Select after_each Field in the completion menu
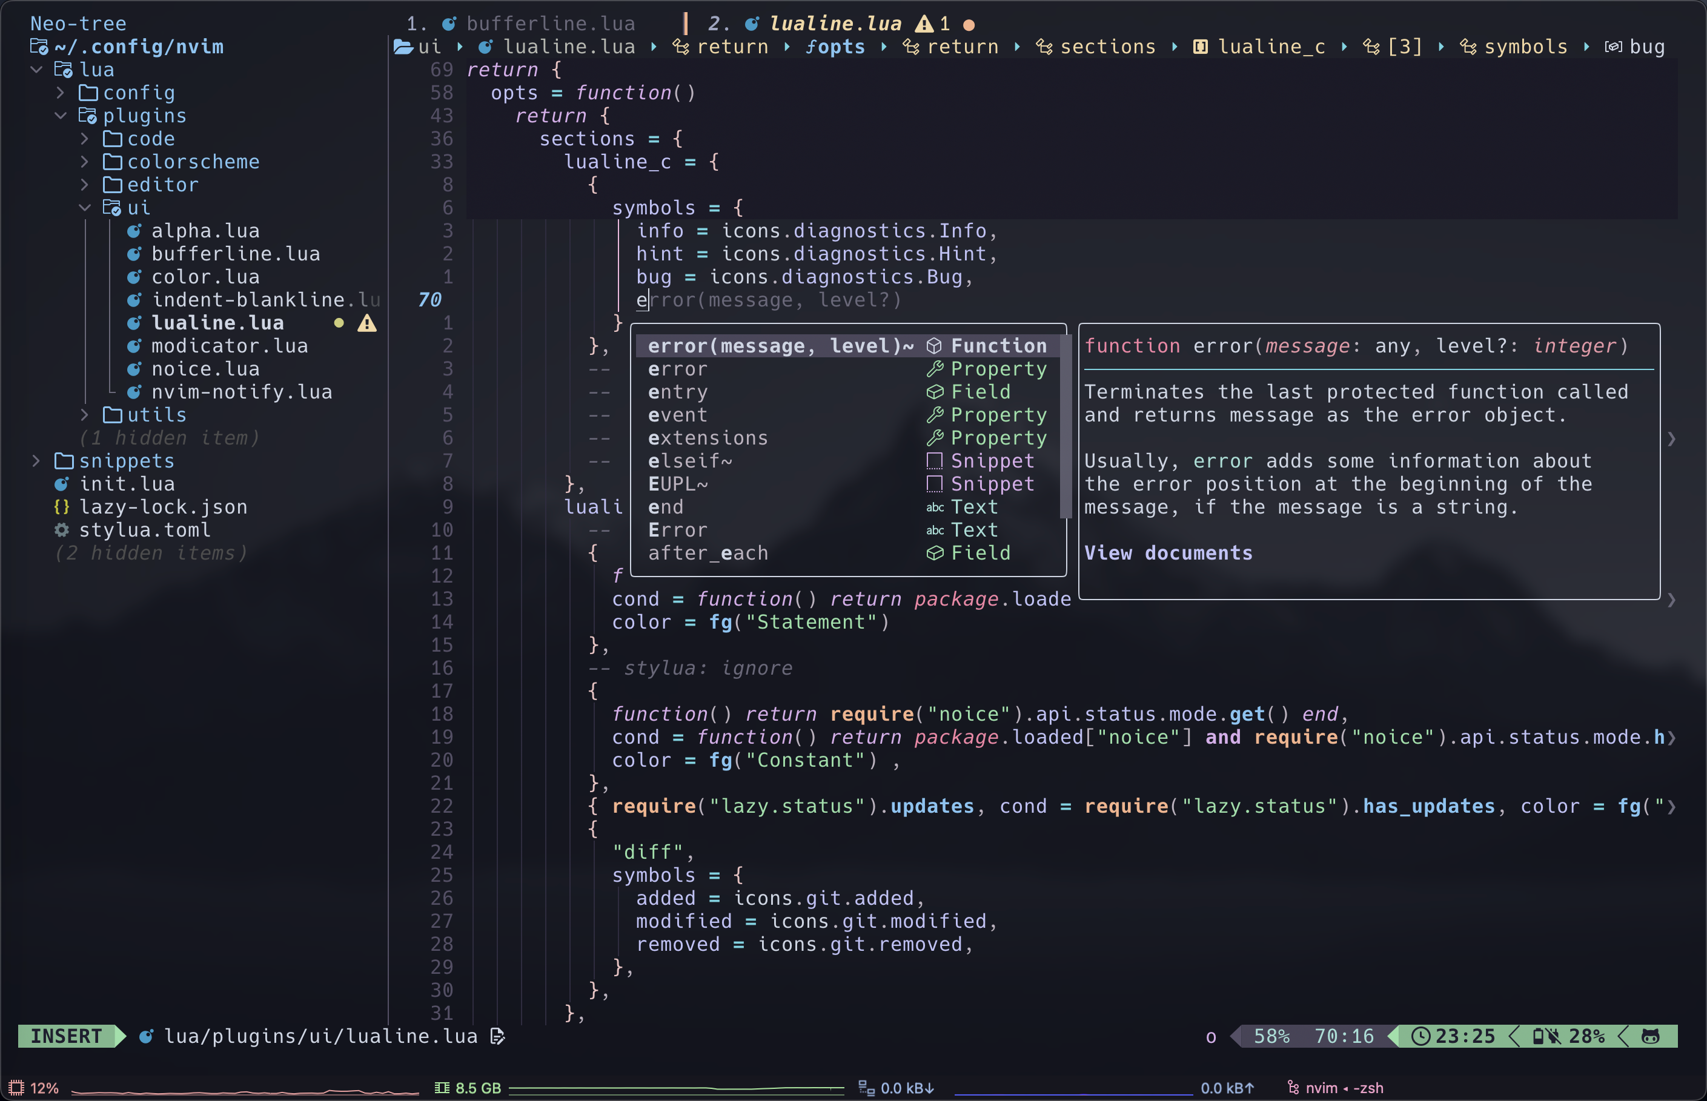 click(x=708, y=552)
